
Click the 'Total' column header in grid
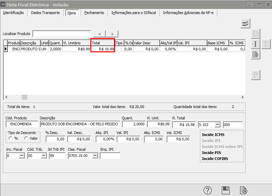103,43
